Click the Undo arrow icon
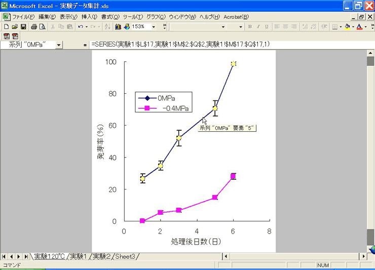Screen dimensions: 375x270 click(80, 26)
